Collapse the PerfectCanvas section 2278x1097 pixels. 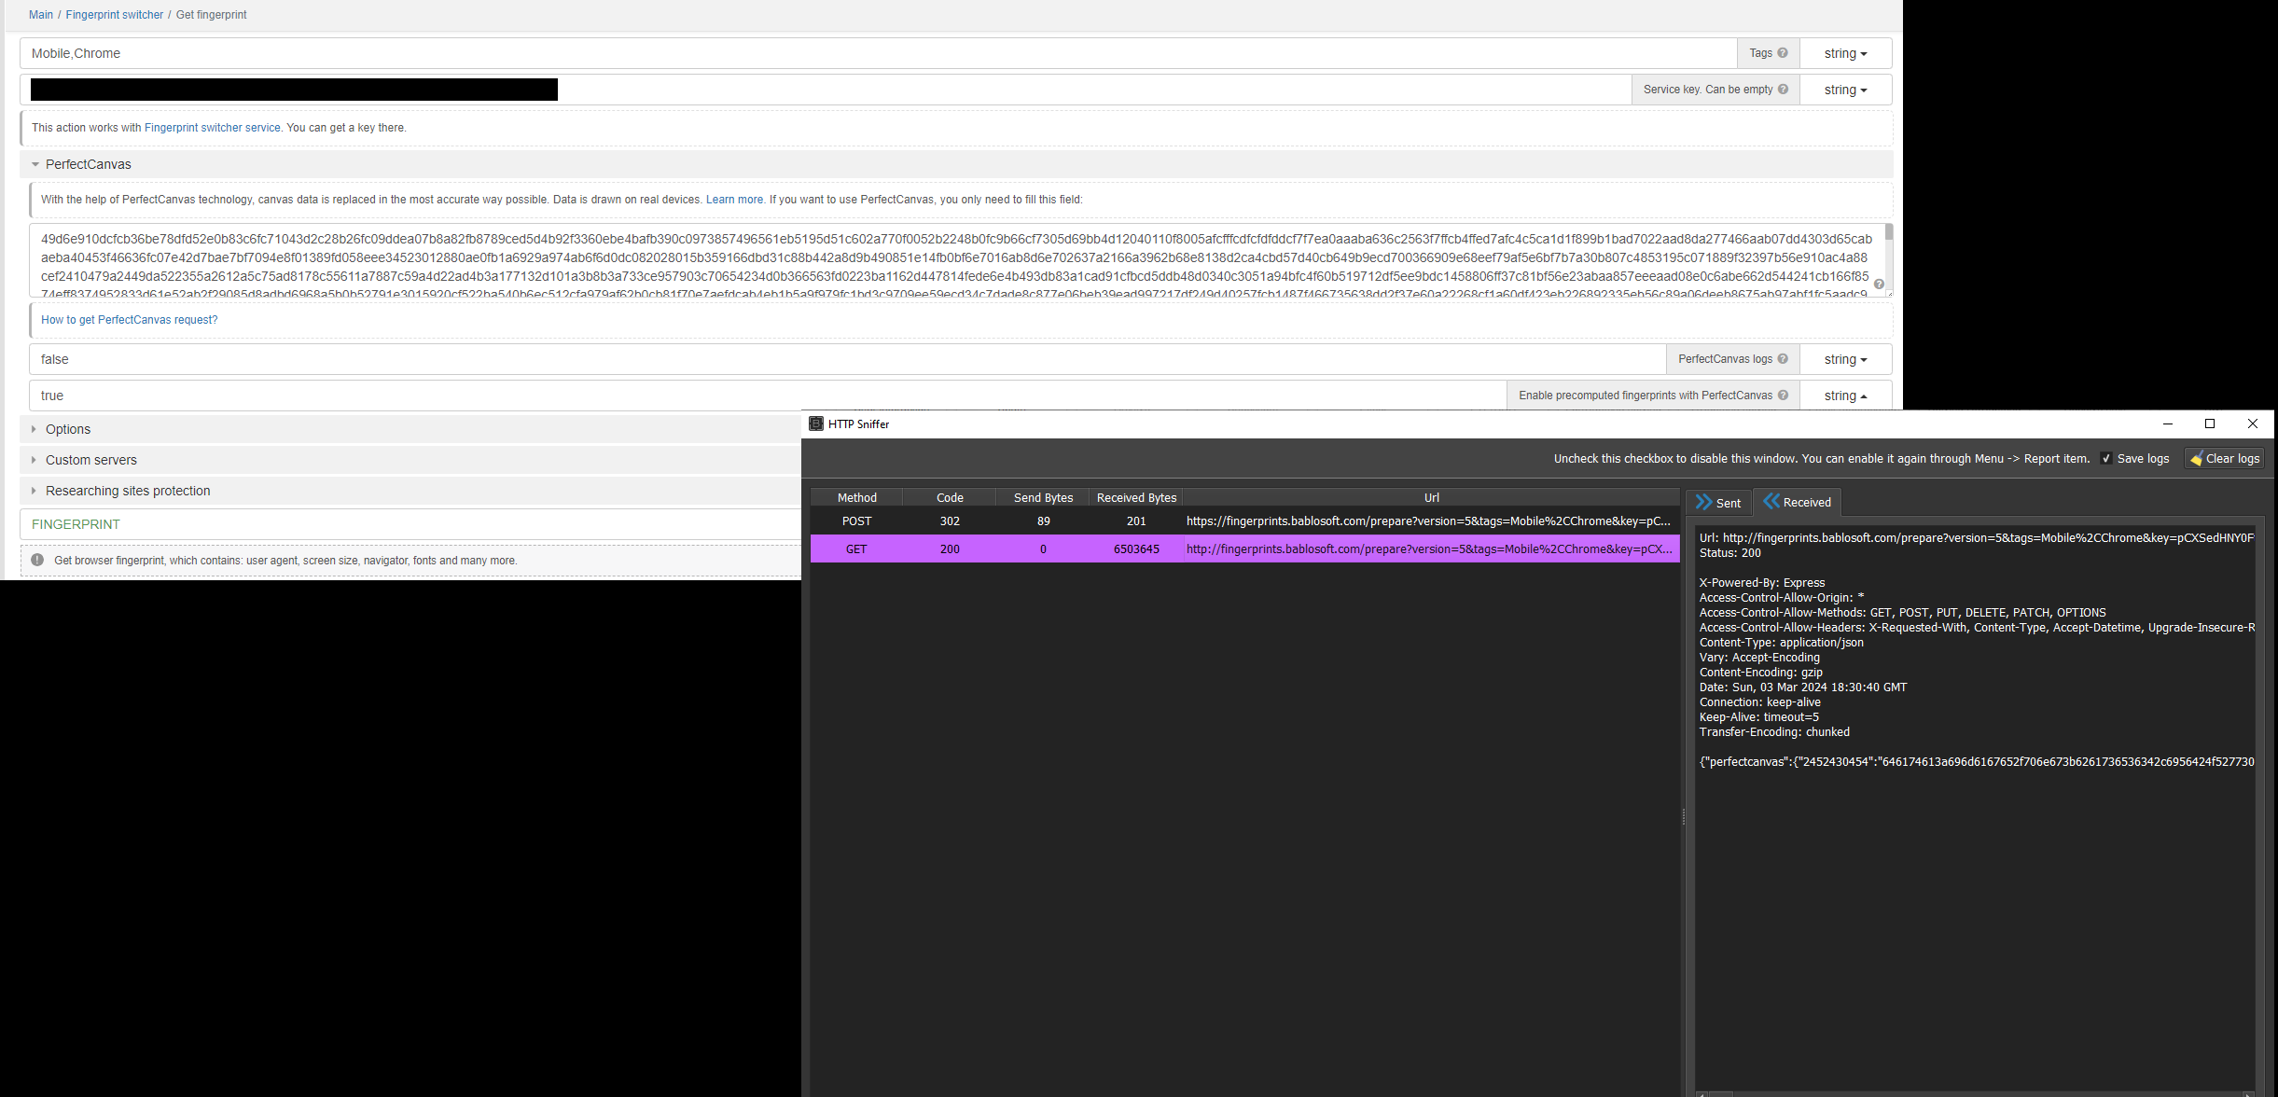88,164
